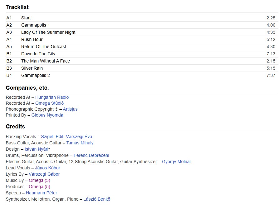Click the László Benkő link
The height and width of the screenshot is (205, 279).
click(97, 199)
